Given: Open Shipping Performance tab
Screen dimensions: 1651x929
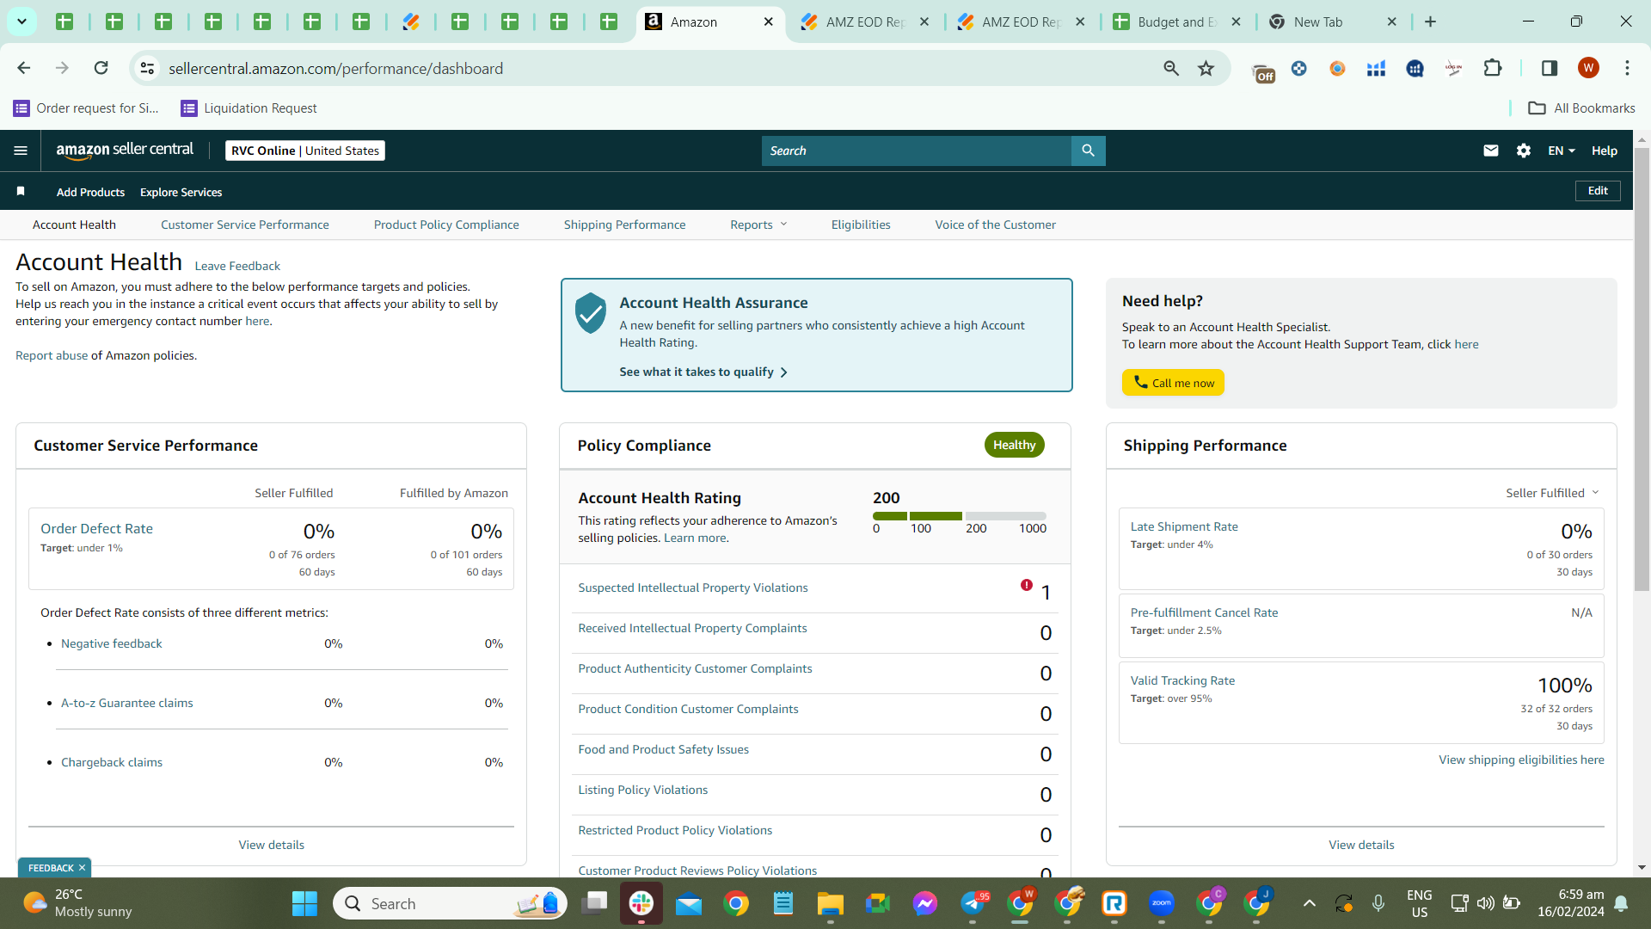Looking at the screenshot, I should (x=625, y=225).
